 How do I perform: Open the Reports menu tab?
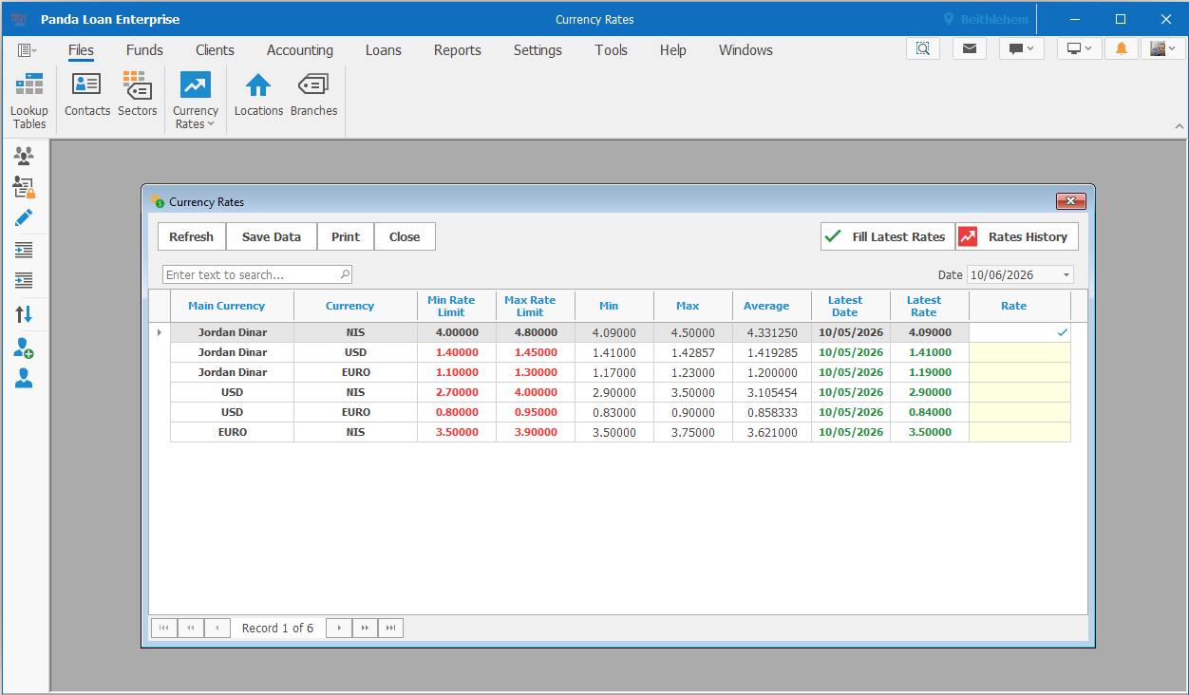click(x=458, y=50)
